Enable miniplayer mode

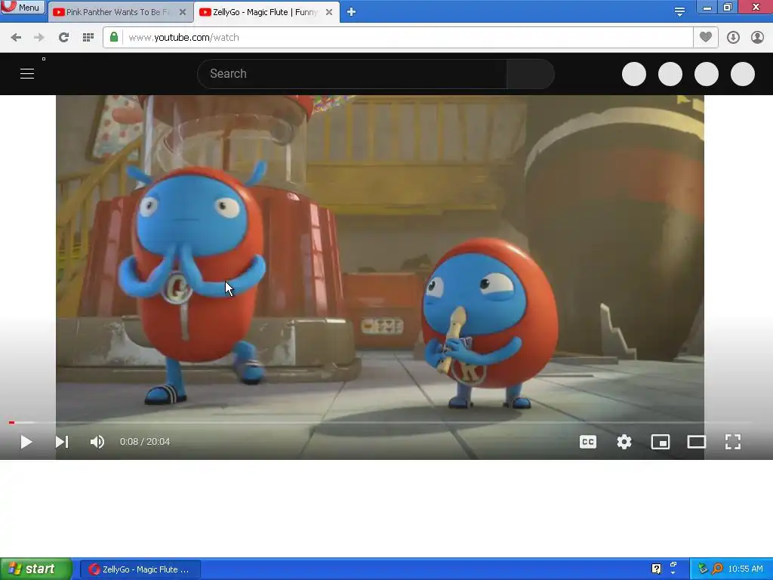(661, 442)
